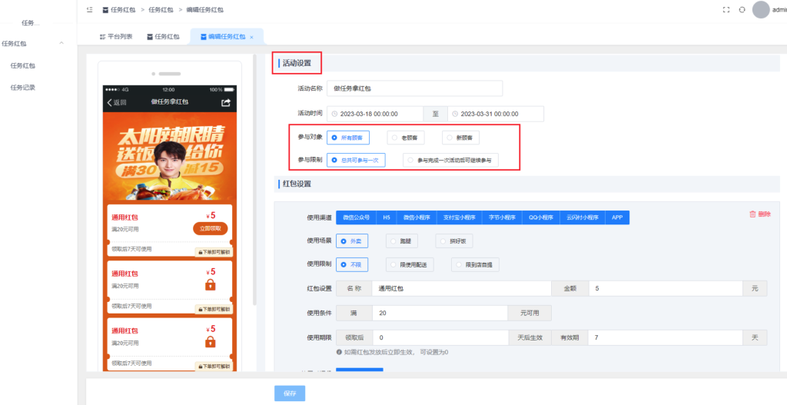Click the share icon in phone preview

coord(226,102)
